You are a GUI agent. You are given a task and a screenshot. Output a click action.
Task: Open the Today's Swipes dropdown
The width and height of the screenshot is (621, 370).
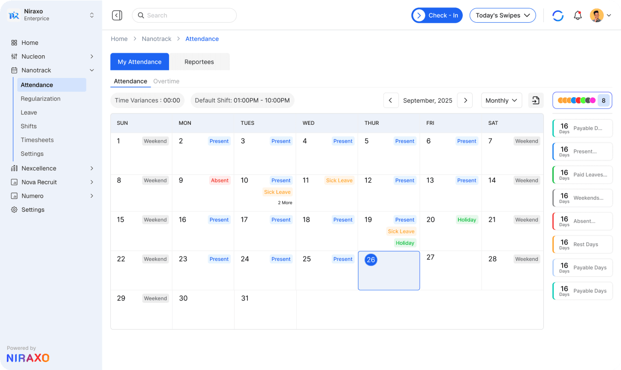(x=502, y=15)
